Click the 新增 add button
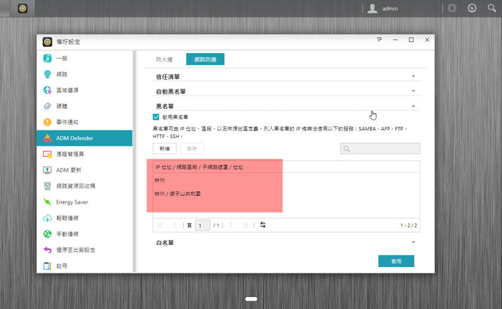 click(165, 149)
